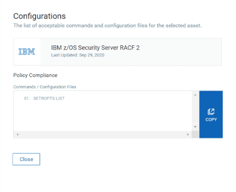Click the acceptable commands description text

pyautogui.click(x=107, y=26)
